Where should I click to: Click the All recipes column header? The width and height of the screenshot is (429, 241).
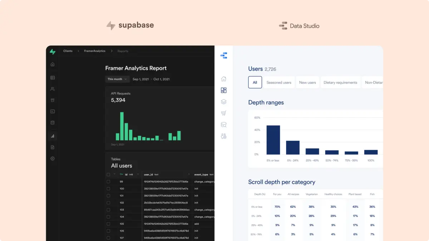pos(293,194)
